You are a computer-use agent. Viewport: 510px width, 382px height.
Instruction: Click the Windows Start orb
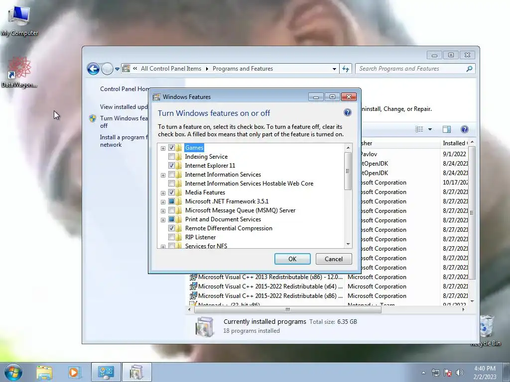coord(13,372)
